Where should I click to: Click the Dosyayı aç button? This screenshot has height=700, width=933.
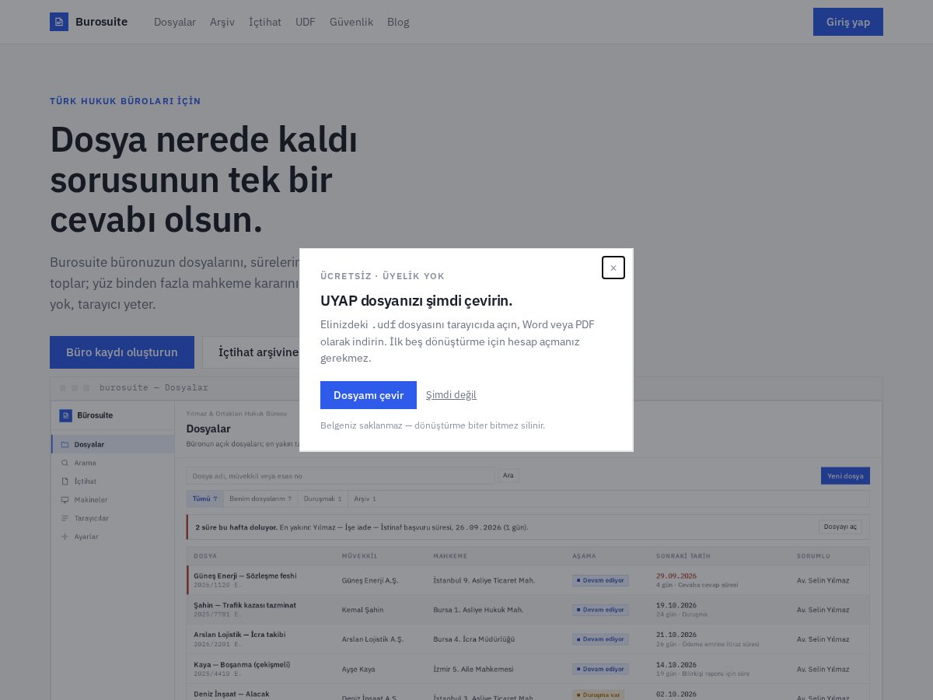pyautogui.click(x=840, y=527)
